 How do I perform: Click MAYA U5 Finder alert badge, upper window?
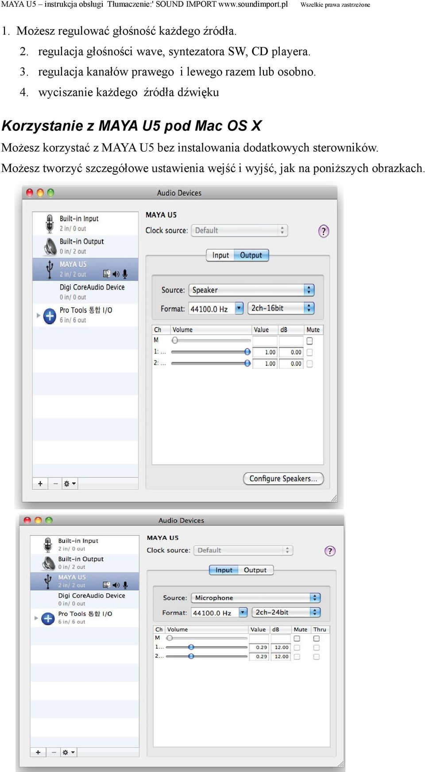(x=107, y=274)
